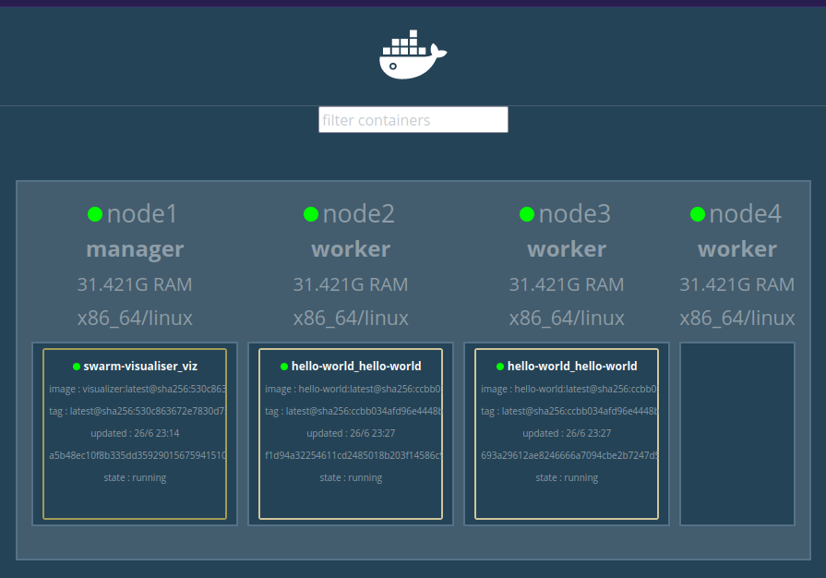
Task: Select the node2 heading
Action: click(x=359, y=214)
